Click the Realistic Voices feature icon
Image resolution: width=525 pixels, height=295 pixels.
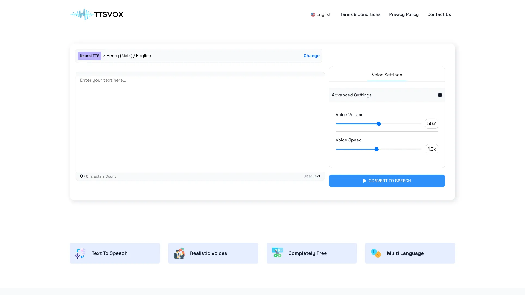pos(179,253)
